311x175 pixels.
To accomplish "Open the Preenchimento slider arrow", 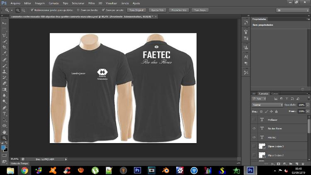I will tap(308, 111).
